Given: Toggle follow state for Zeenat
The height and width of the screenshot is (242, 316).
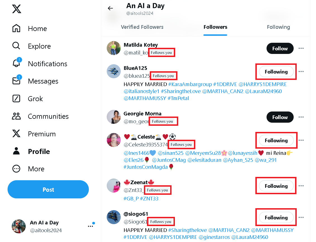Looking at the screenshot, I should point(276,186).
